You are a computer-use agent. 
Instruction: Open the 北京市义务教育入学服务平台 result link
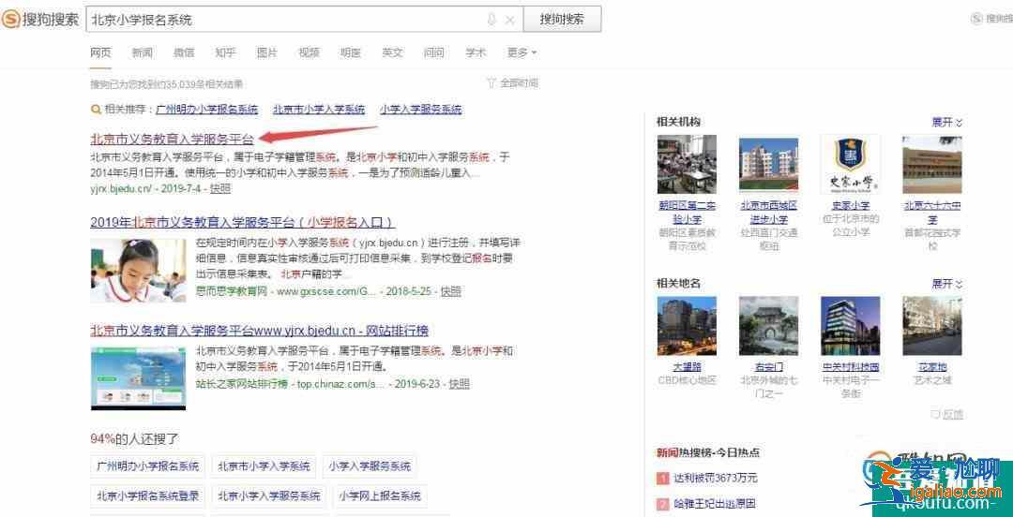coord(172,139)
